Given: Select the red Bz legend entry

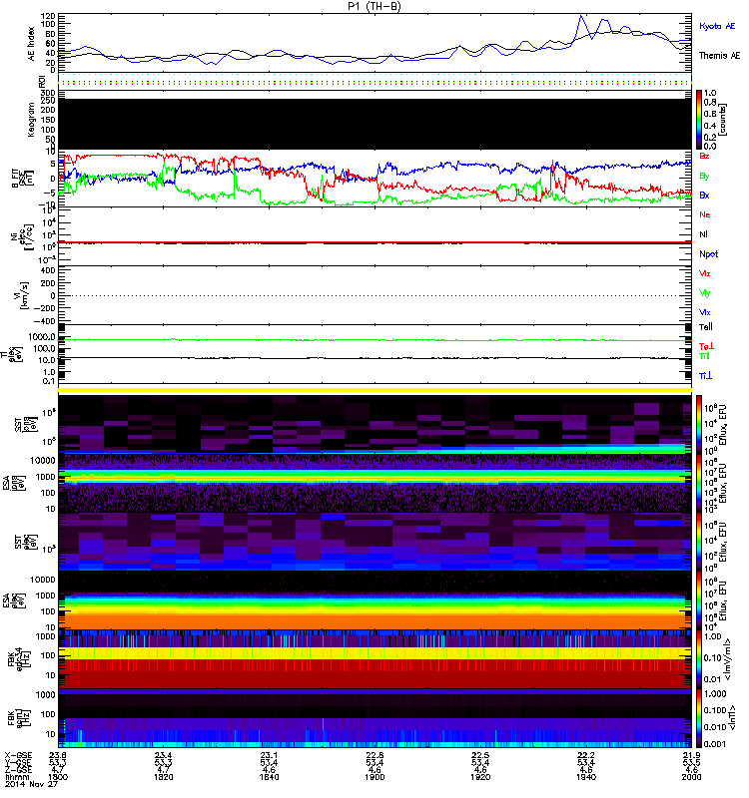Looking at the screenshot, I should point(705,157).
